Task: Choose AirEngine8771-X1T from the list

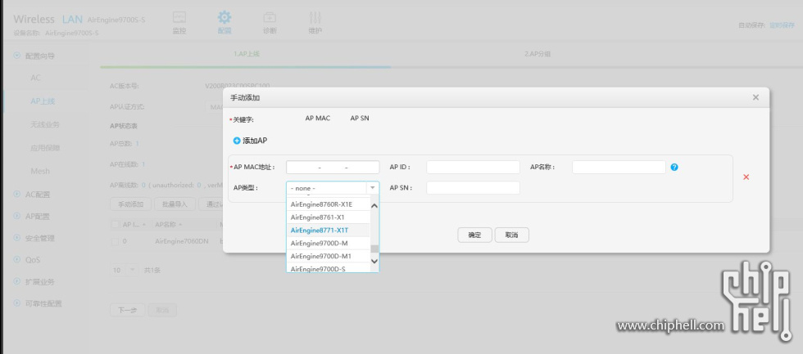Action: tap(328, 230)
